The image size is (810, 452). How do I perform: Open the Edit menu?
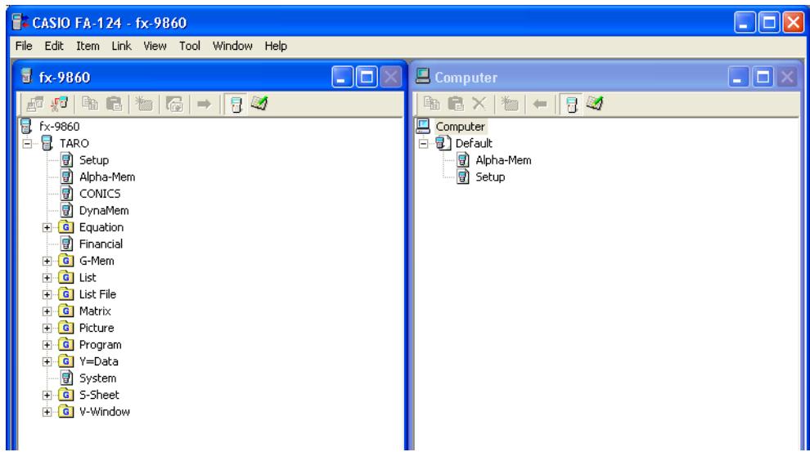54,46
